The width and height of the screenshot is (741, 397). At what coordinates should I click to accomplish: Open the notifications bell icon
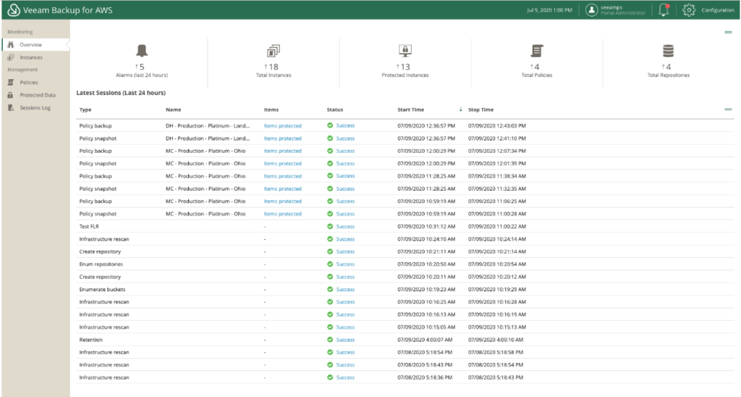(664, 10)
